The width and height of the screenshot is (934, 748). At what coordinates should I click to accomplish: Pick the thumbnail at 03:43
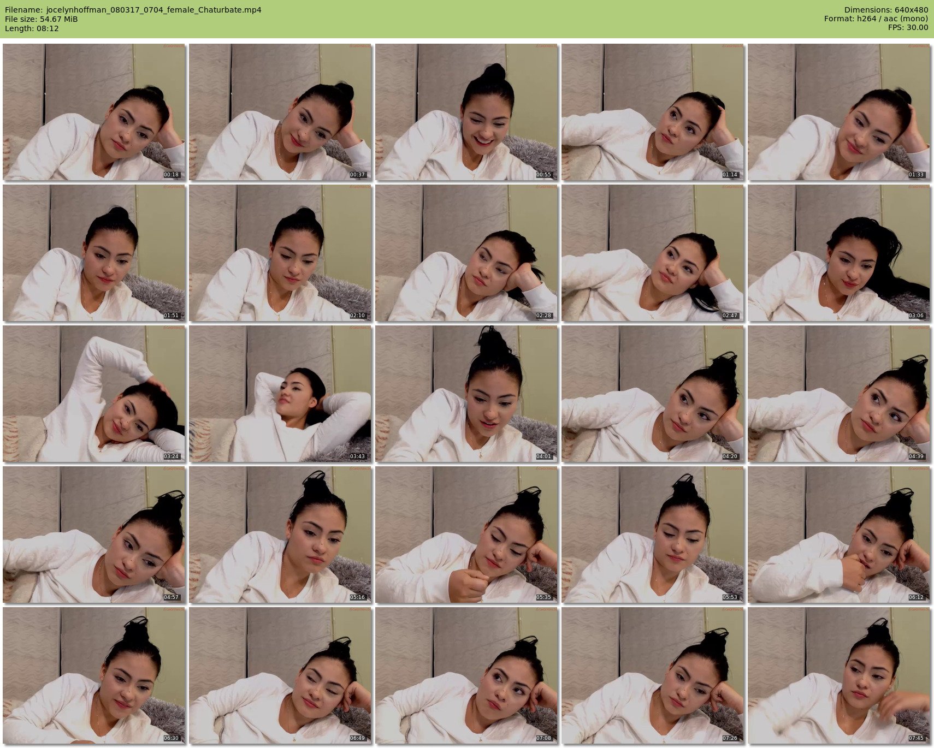coord(280,394)
